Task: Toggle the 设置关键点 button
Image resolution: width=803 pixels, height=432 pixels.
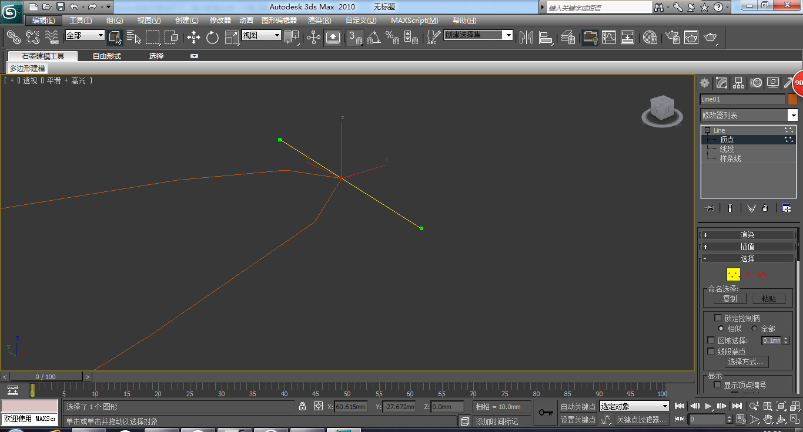Action: click(x=577, y=420)
